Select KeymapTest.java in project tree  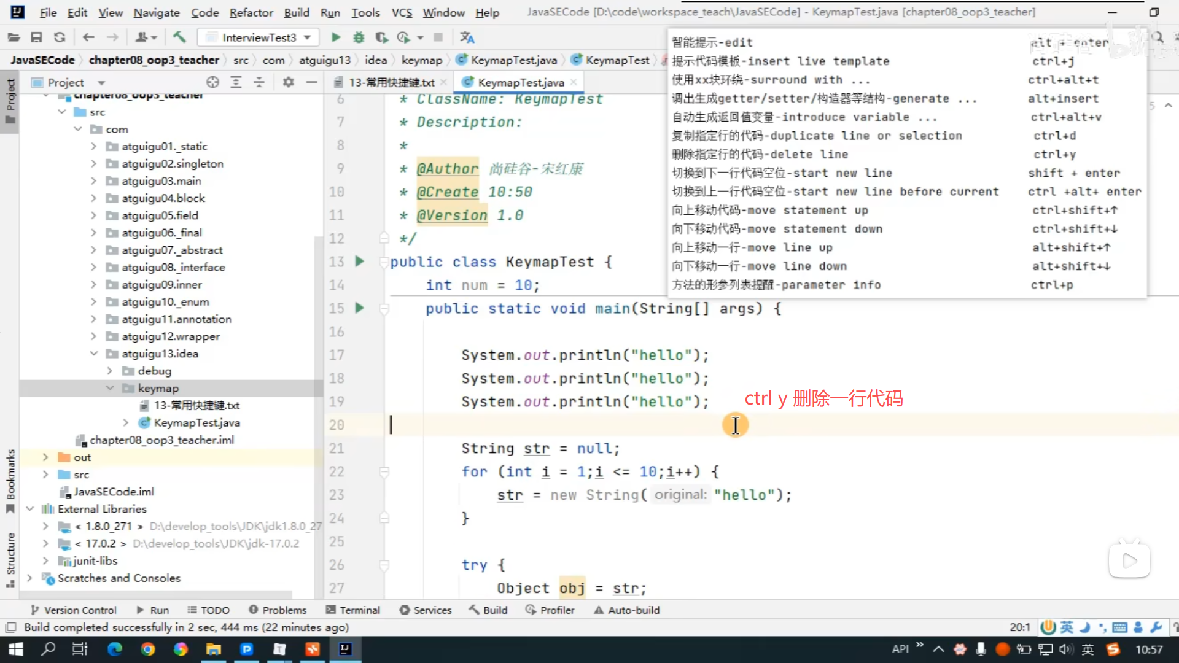[x=196, y=422]
